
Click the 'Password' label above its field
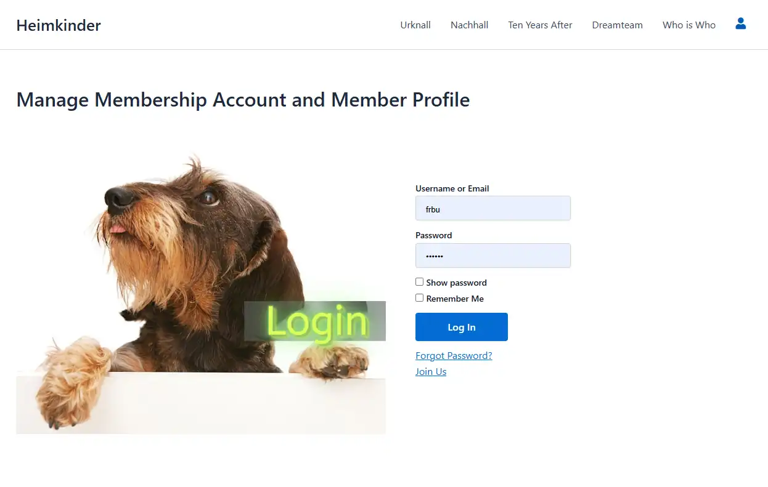tap(433, 235)
